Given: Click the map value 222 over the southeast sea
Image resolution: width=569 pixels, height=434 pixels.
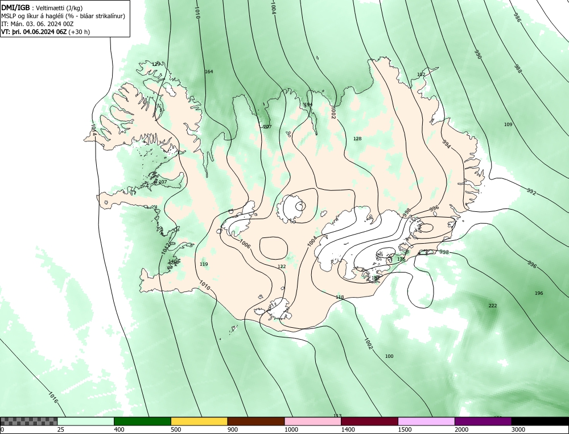Looking at the screenshot, I should point(493,306).
